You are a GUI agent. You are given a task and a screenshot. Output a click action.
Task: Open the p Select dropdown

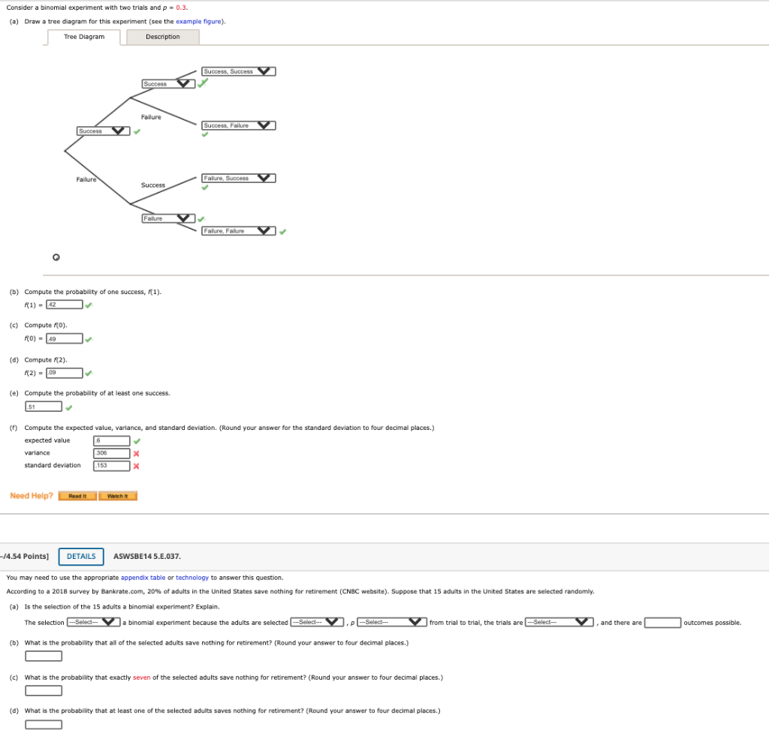click(x=392, y=622)
